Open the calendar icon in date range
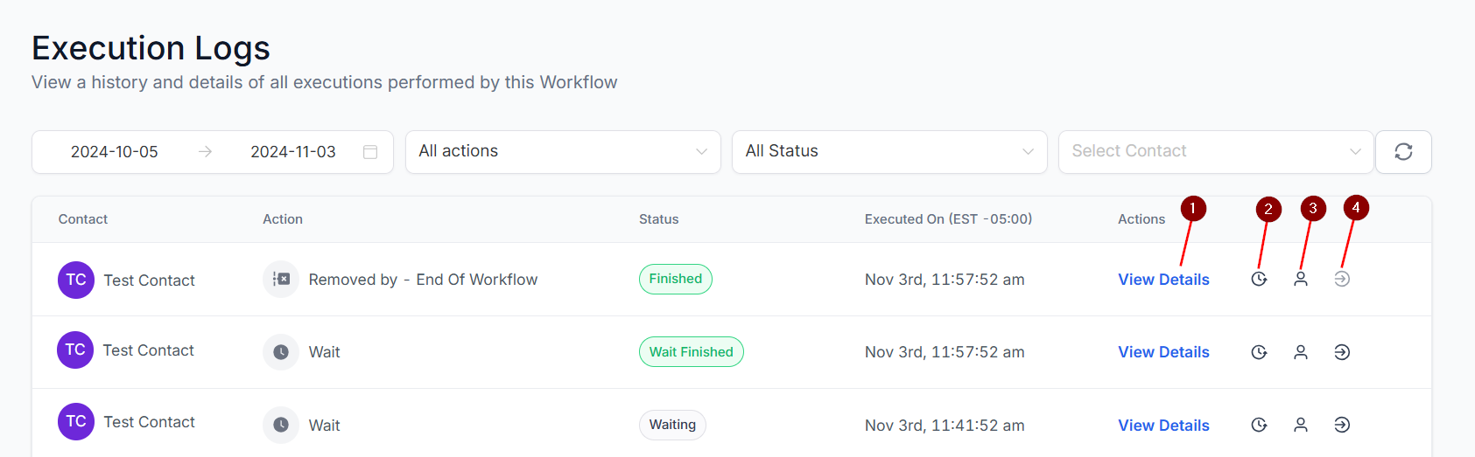Screen dimensions: 1475x457 point(370,152)
